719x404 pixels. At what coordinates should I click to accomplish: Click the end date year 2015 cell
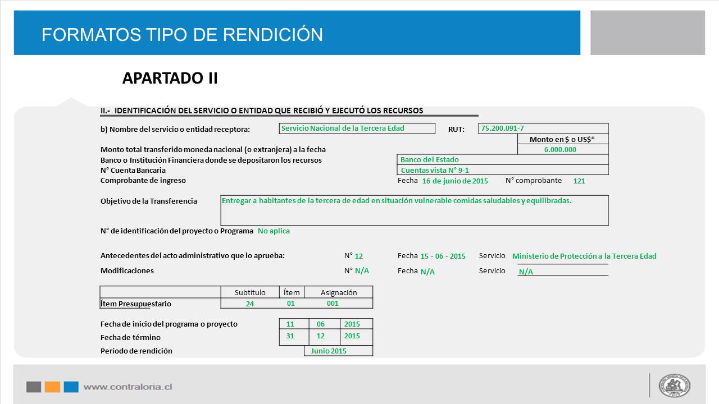point(356,337)
